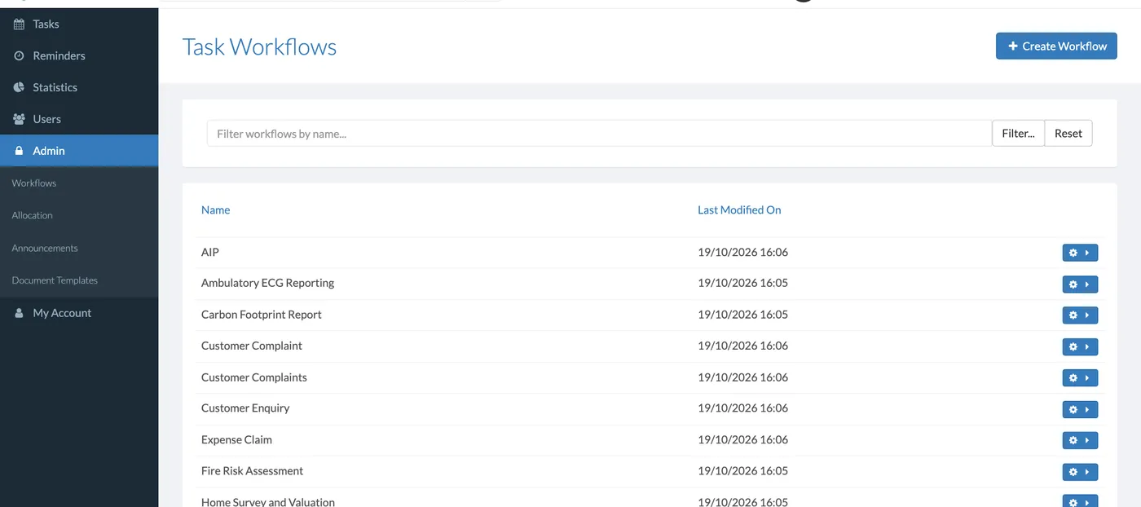This screenshot has height=507, width=1141.
Task: Click the Task Workflows page heading
Action: coord(259,46)
